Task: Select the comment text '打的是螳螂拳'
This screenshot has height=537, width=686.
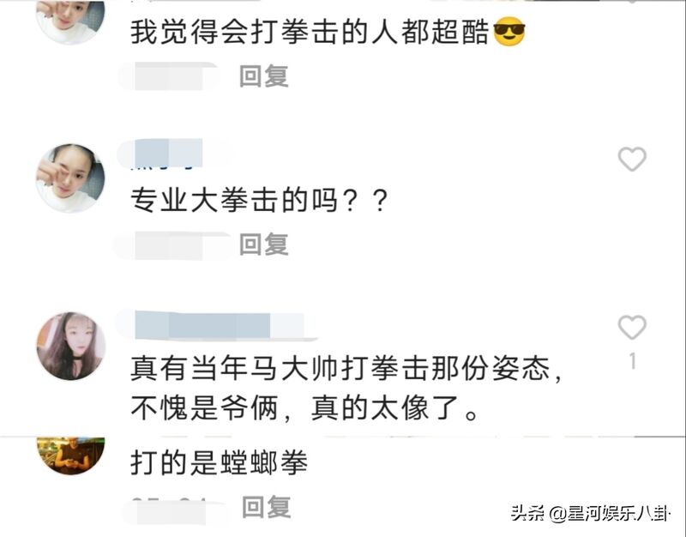Action: click(220, 462)
